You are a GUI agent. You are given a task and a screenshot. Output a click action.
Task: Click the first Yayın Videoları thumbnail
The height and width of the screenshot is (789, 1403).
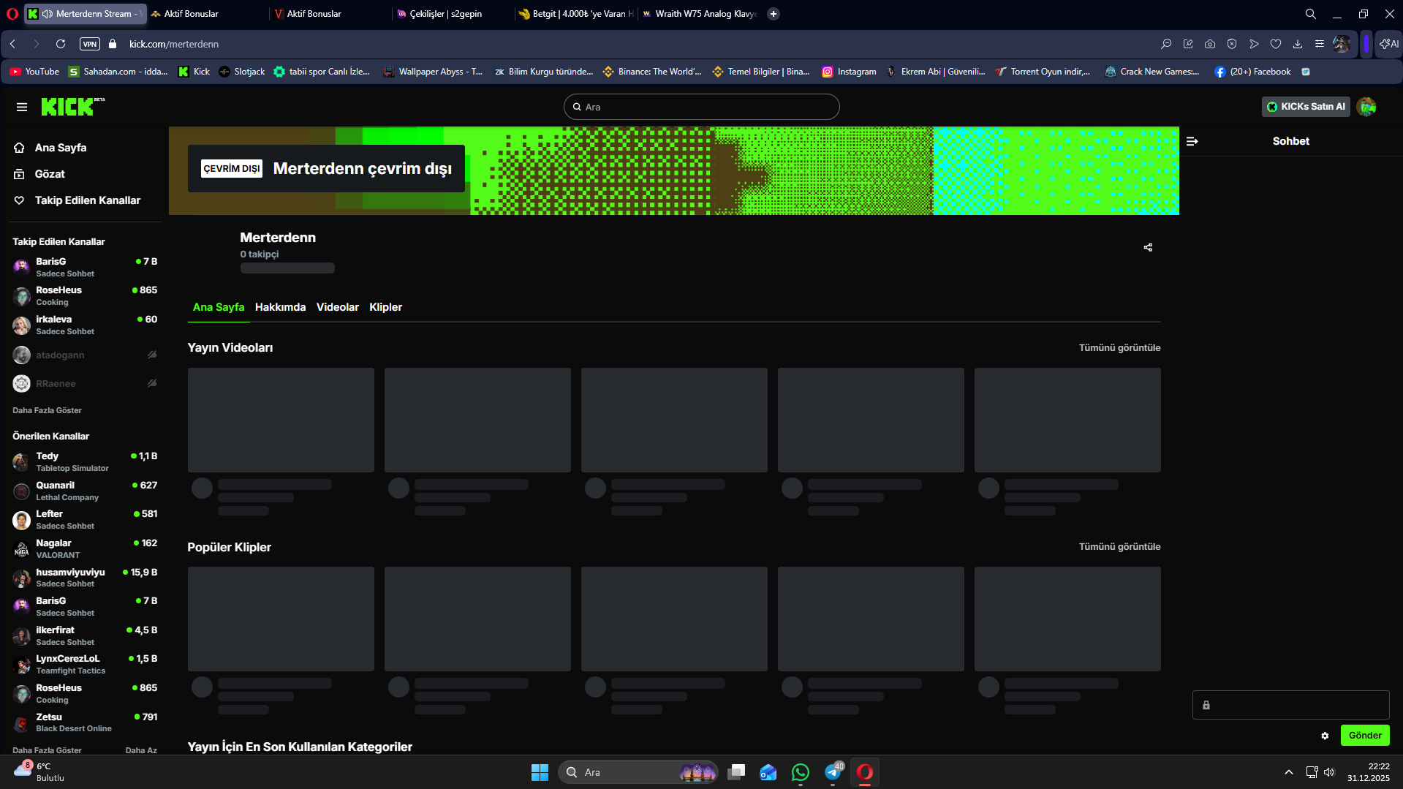(x=281, y=420)
